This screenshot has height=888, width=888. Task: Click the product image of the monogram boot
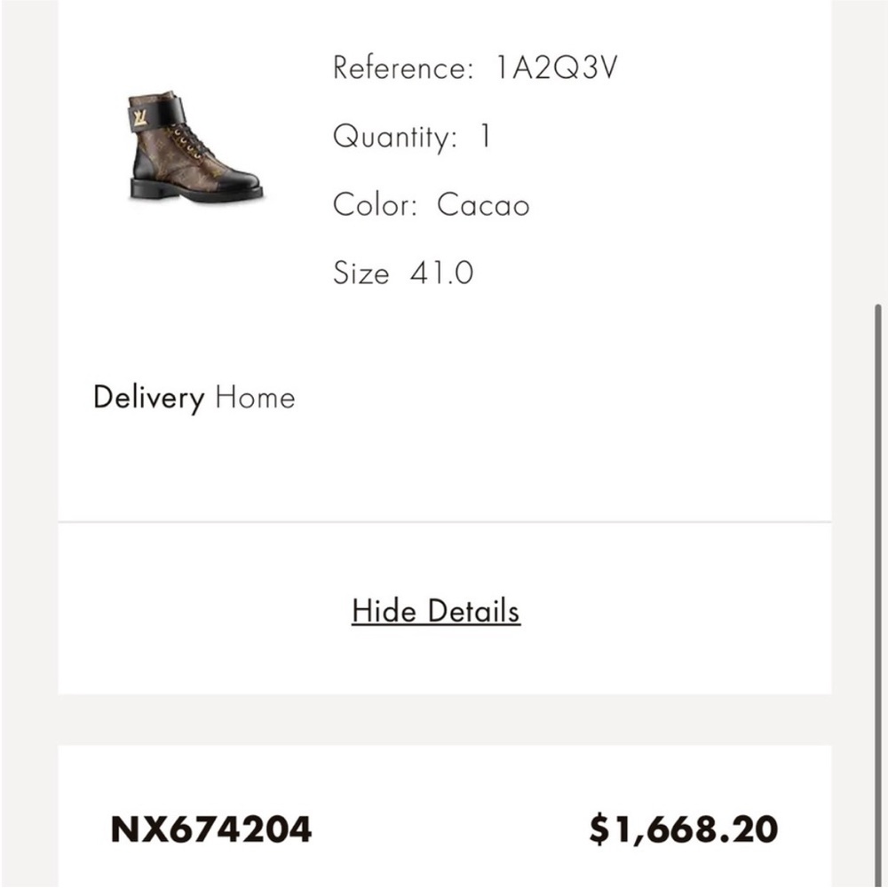[194, 147]
